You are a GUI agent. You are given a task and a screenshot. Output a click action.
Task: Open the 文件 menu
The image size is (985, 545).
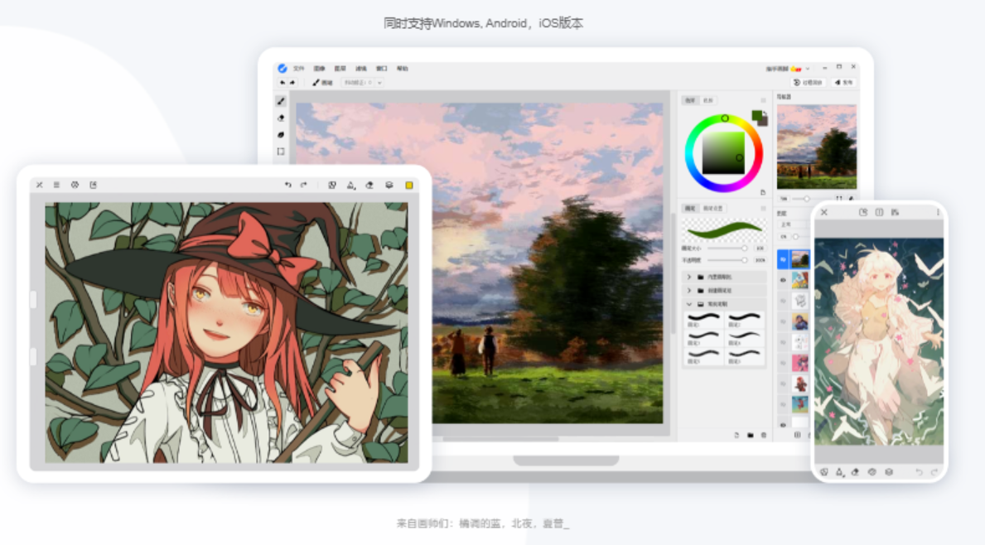click(299, 69)
